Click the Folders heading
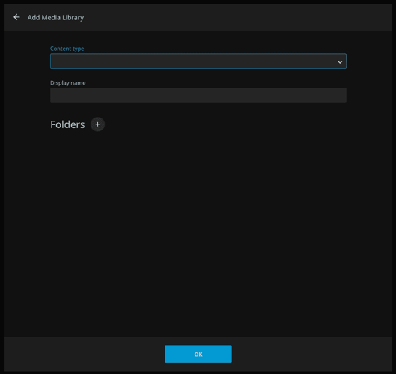The image size is (396, 374). coord(67,124)
